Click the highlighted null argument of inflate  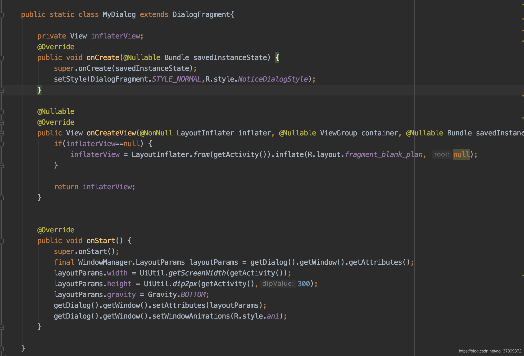point(462,155)
